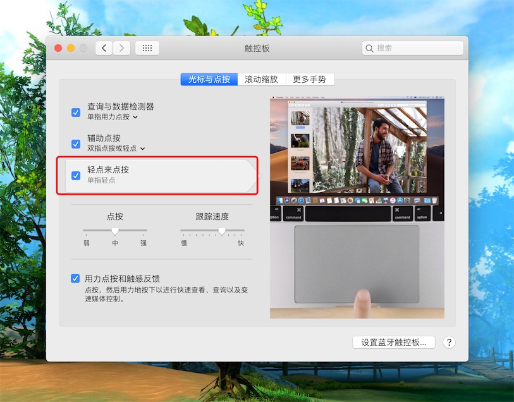
Task: Click the 跟踪速度 slider handle
Action: click(222, 231)
